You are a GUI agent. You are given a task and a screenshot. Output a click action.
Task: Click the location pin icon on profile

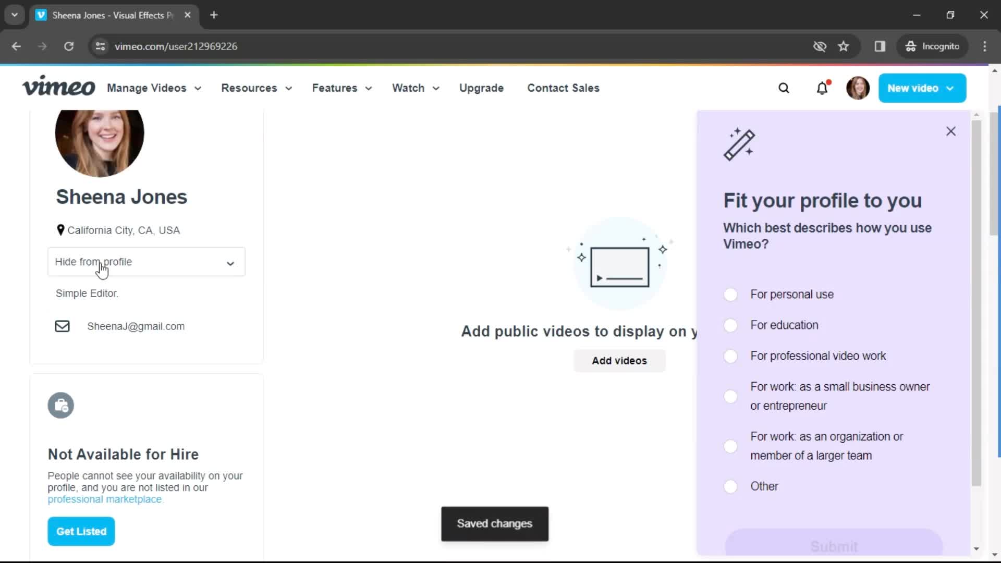60,229
